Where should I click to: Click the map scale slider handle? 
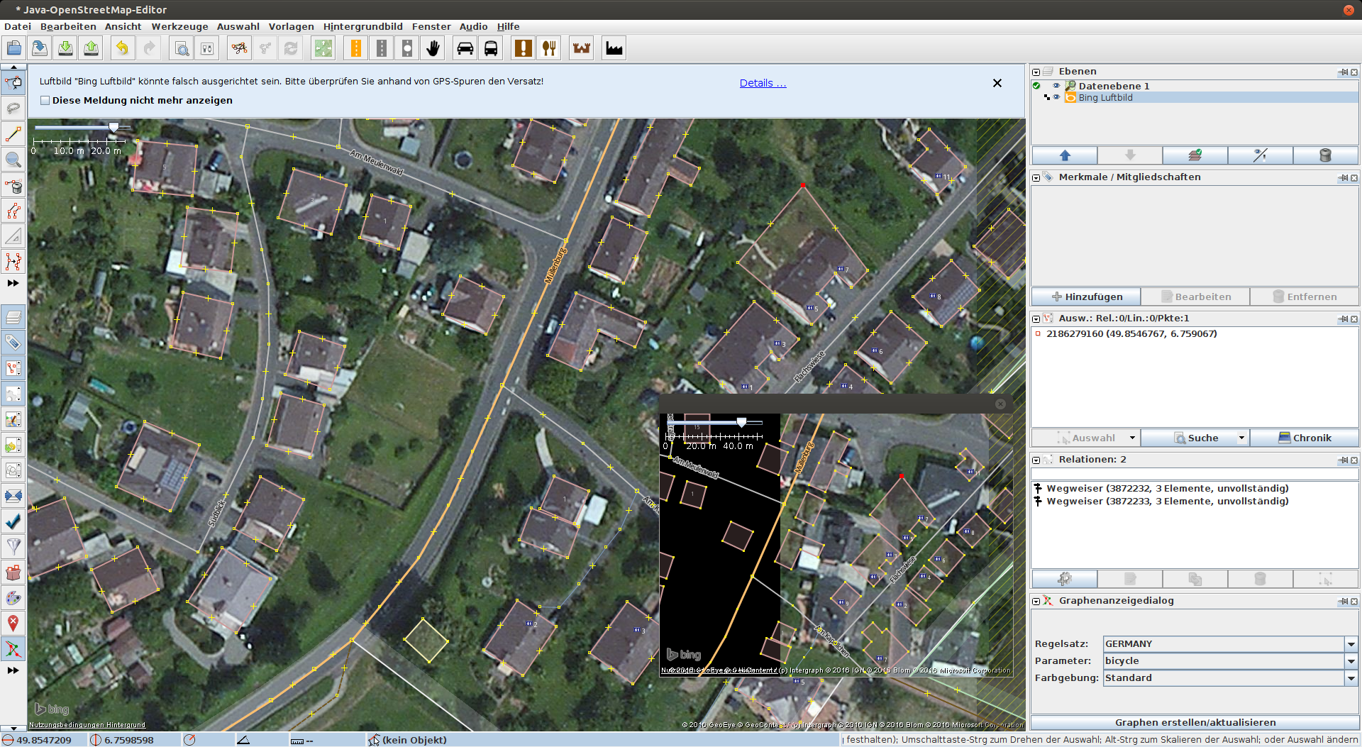click(113, 127)
